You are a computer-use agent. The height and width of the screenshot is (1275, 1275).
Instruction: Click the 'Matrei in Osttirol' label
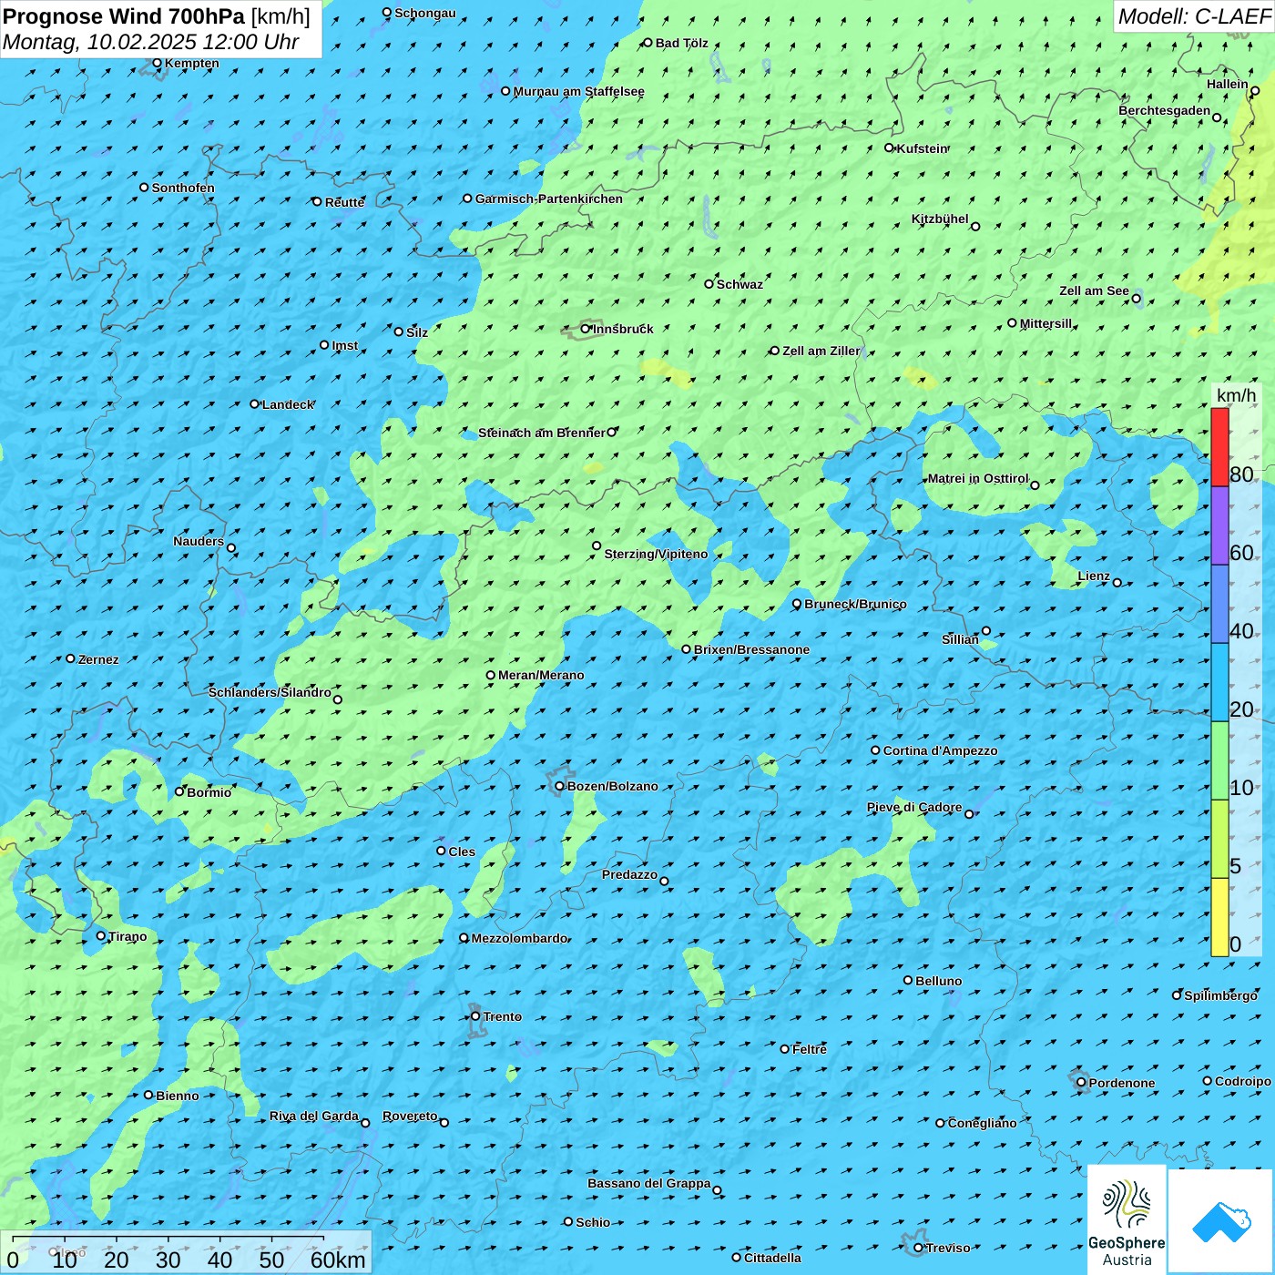tap(978, 478)
